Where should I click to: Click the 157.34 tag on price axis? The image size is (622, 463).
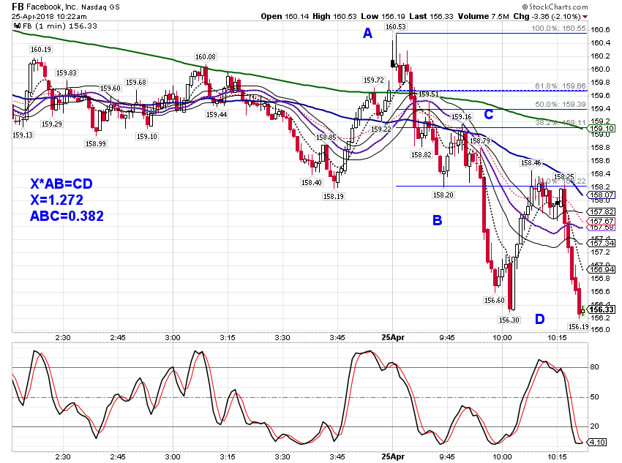tap(602, 243)
